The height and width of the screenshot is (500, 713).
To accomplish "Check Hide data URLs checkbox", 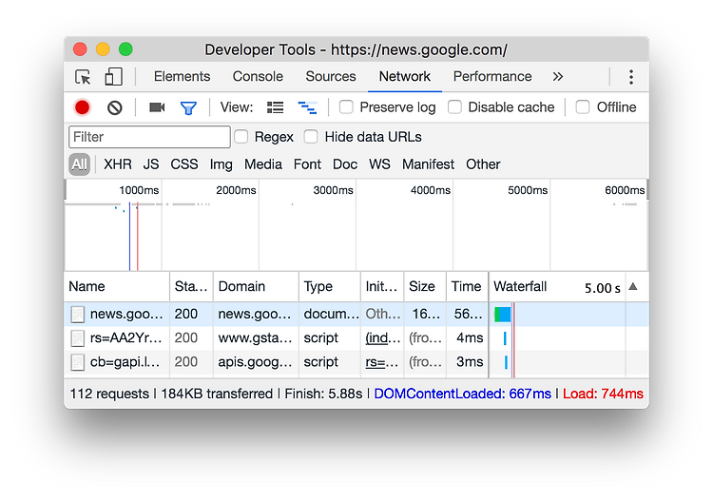I will (311, 137).
